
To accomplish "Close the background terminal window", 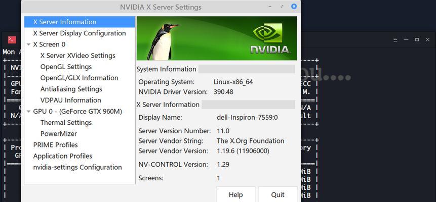I will [428, 40].
